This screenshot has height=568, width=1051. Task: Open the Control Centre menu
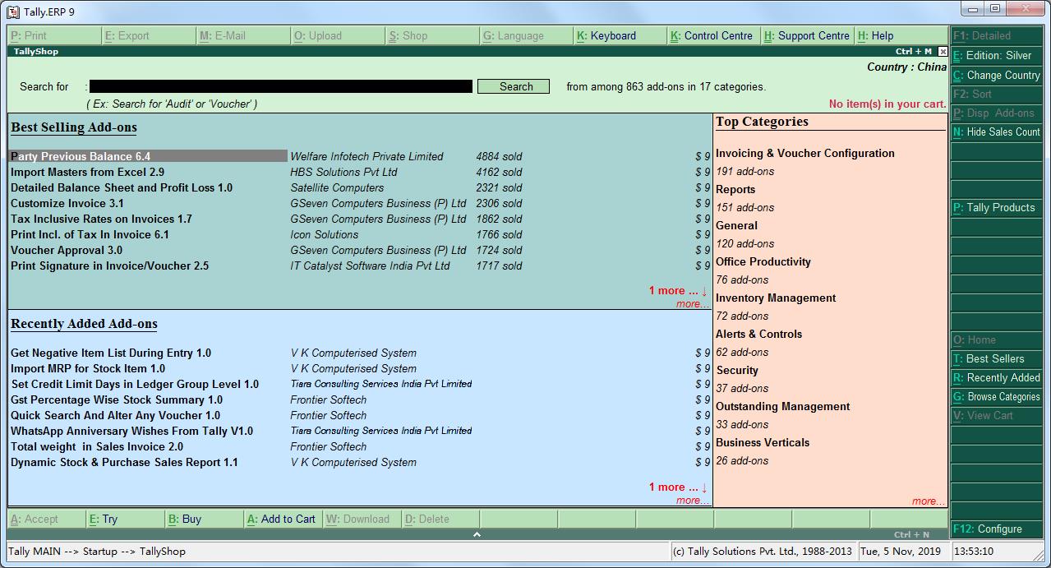click(x=712, y=36)
